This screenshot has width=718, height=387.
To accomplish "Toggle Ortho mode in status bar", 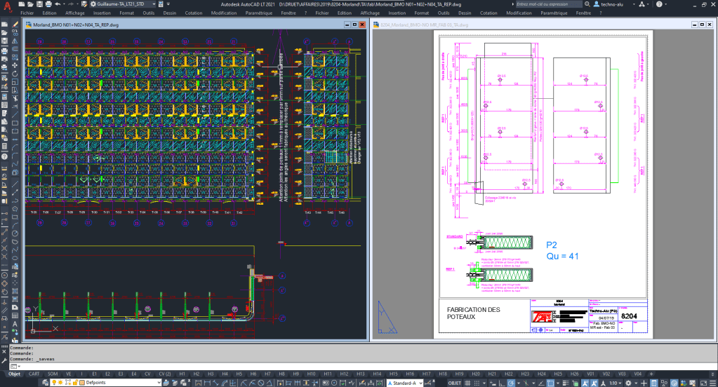I will [503, 383].
